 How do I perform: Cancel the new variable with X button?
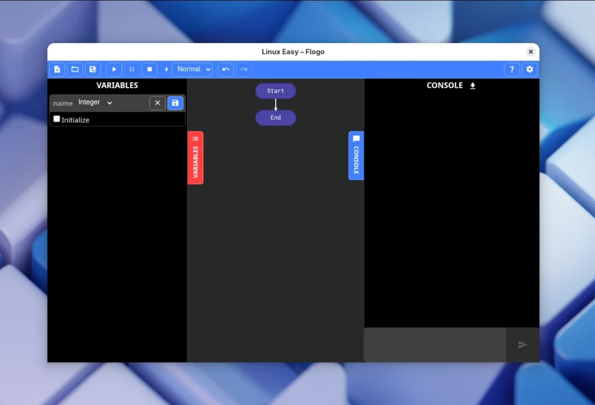(157, 103)
